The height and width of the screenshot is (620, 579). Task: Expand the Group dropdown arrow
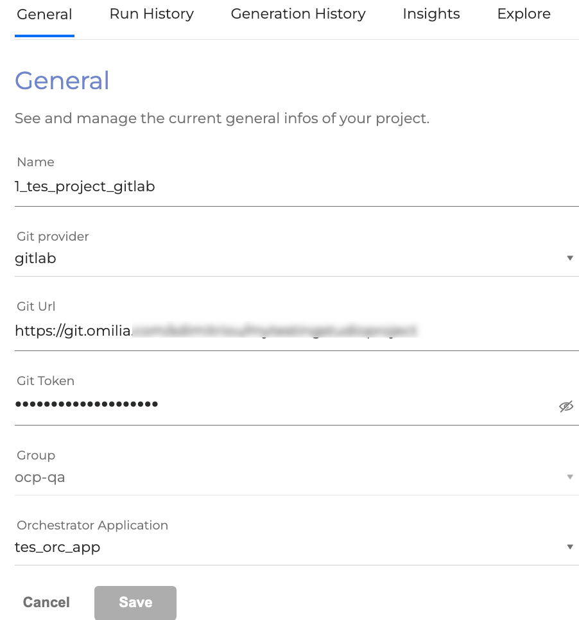click(569, 477)
